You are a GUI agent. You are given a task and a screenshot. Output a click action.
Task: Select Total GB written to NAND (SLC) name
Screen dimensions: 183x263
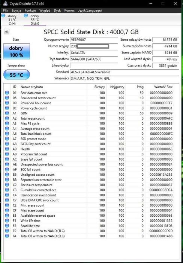42,236
